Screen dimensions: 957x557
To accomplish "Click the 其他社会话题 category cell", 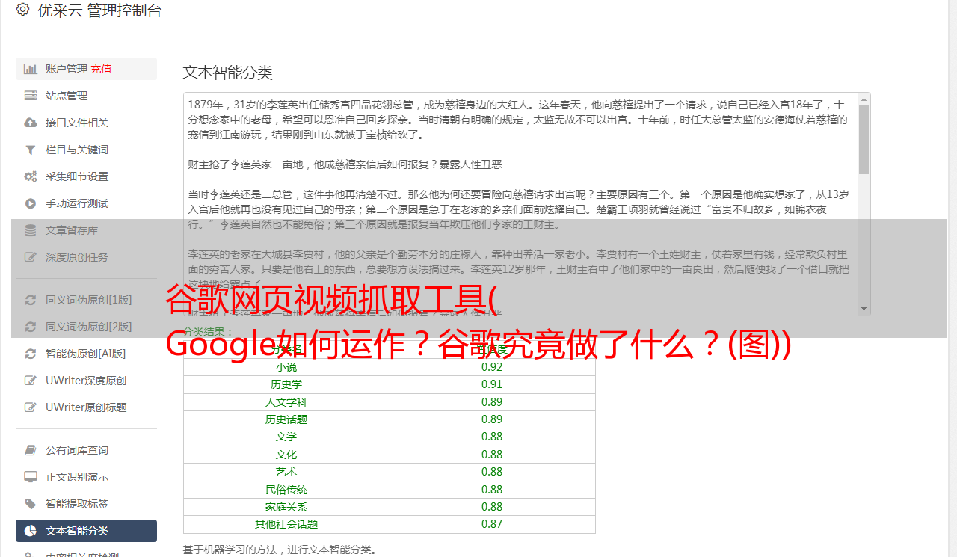I will tap(286, 524).
